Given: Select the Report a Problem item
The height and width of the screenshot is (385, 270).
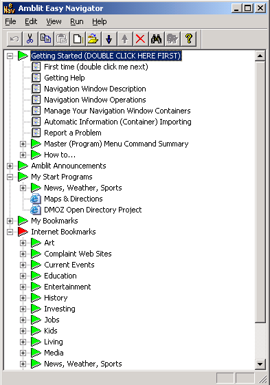Looking at the screenshot, I should click(x=73, y=133).
